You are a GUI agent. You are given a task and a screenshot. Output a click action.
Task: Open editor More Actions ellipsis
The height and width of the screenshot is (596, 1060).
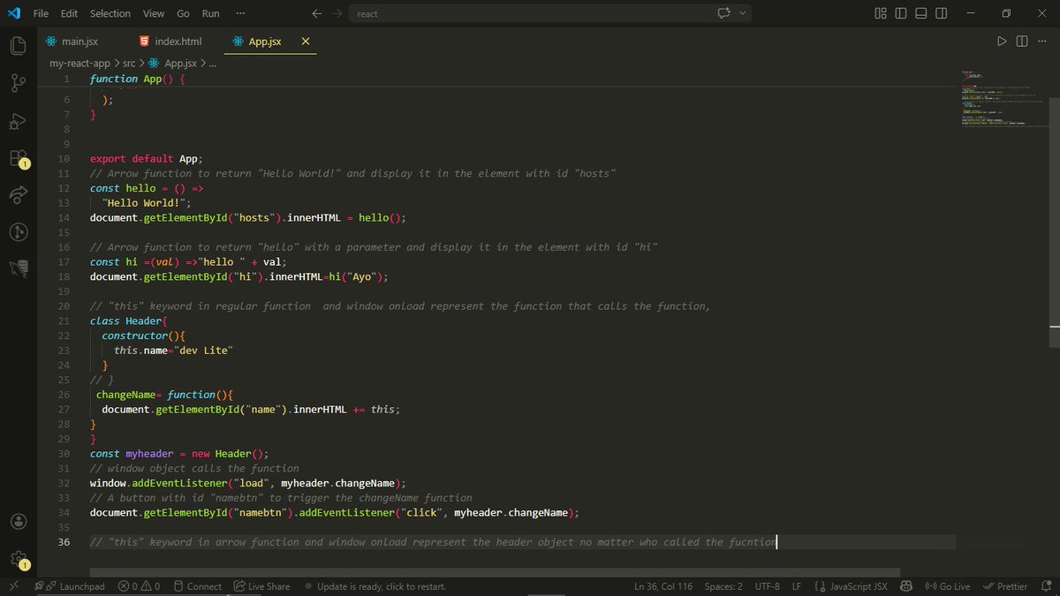pyautogui.click(x=1043, y=41)
